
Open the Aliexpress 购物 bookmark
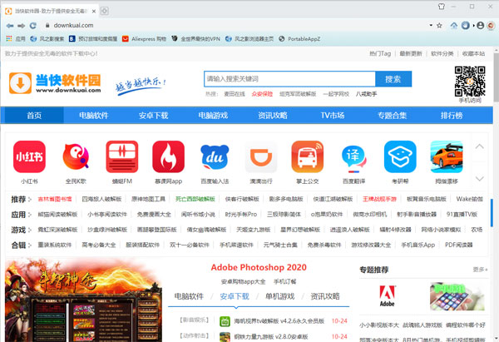(x=144, y=39)
